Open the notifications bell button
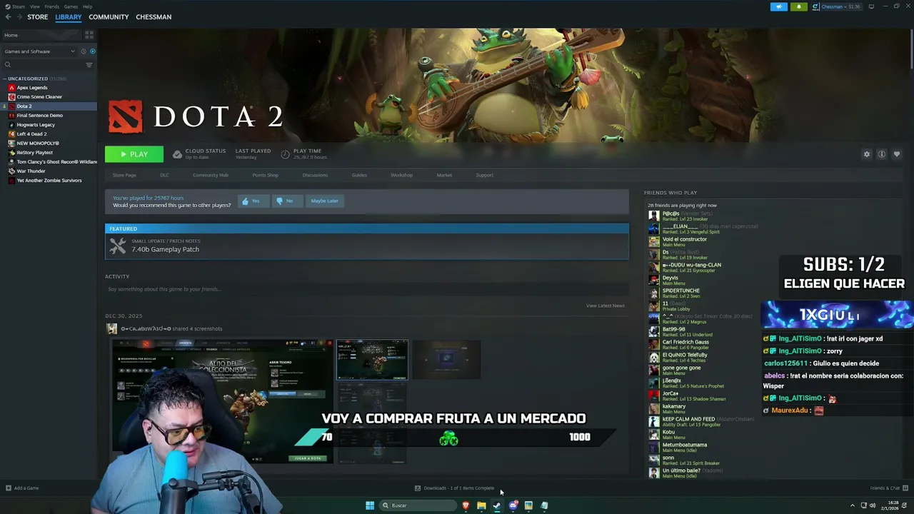Screen dimensions: 914x514 coord(798,6)
